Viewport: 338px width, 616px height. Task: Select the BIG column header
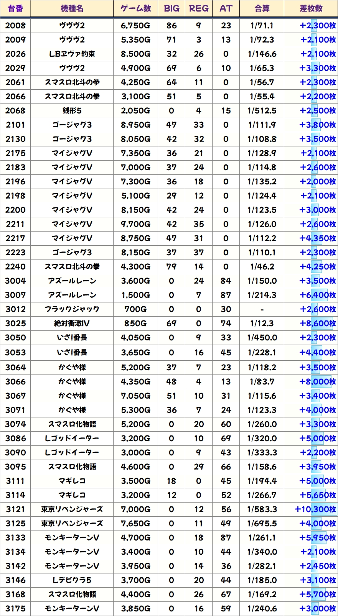pyautogui.click(x=171, y=8)
